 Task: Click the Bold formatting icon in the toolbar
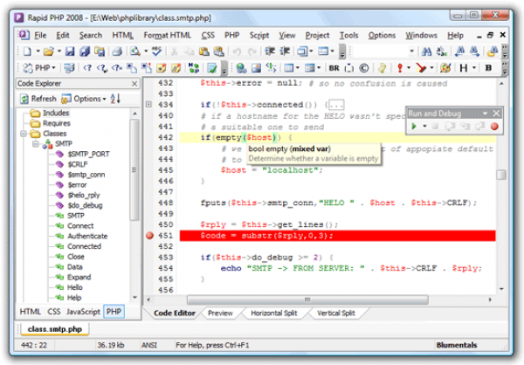tap(488, 67)
